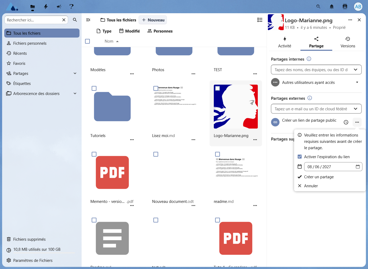Image resolution: width=368 pixels, height=269 pixels.
Task: Click the link icon for public share
Action: pos(275,122)
